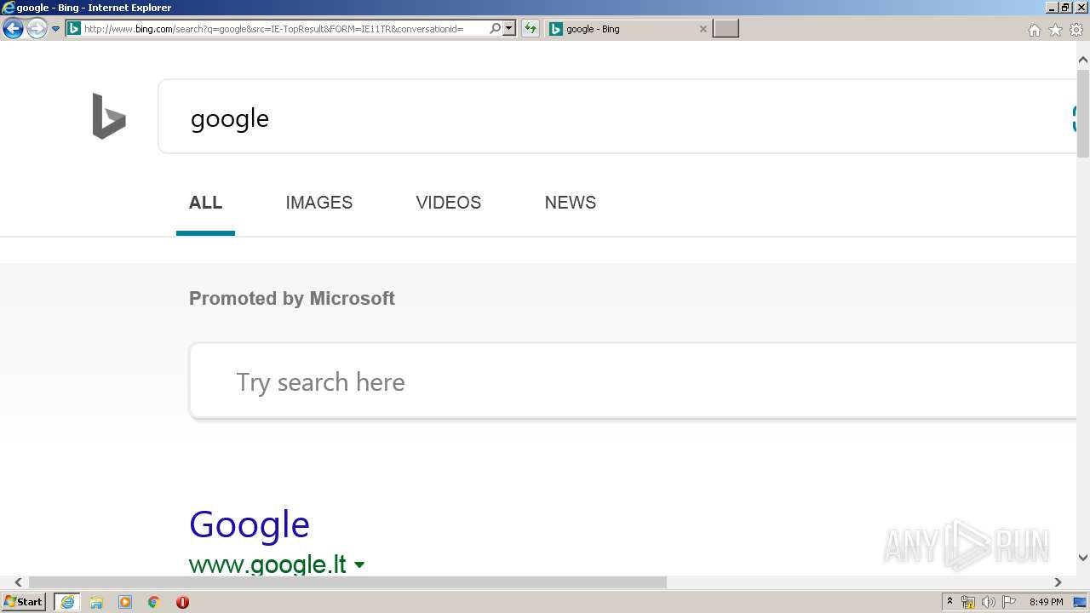1090x613 pixels.
Task: Click the Bing search box containing 'google'
Action: 617,117
